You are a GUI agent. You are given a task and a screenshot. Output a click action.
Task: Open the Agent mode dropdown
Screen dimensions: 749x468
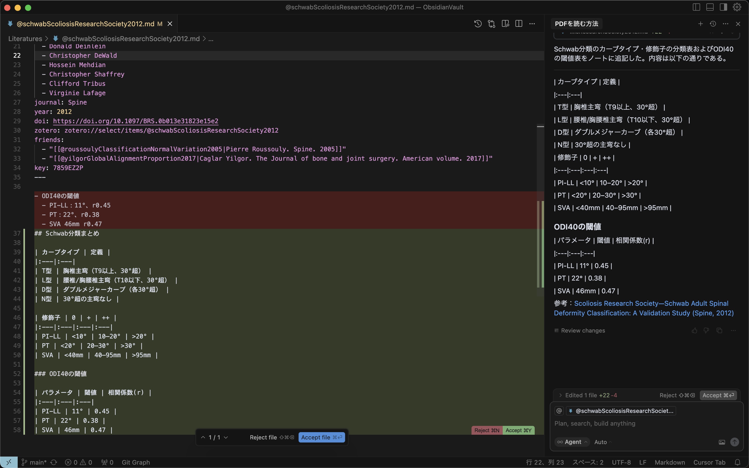coord(573,442)
